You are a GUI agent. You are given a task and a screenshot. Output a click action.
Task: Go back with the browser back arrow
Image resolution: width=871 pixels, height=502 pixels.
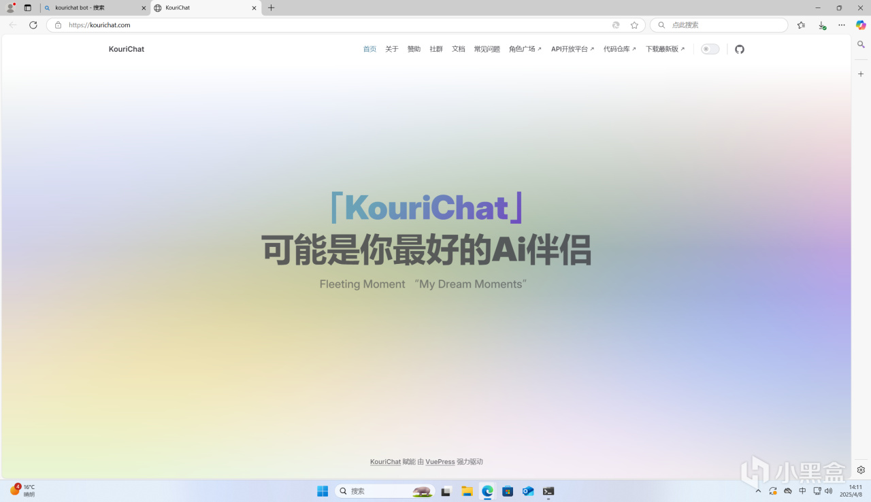[13, 25]
